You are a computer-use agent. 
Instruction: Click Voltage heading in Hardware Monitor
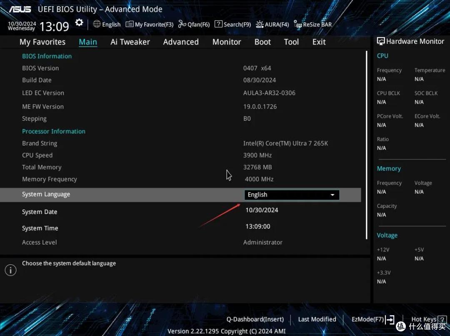pos(387,235)
